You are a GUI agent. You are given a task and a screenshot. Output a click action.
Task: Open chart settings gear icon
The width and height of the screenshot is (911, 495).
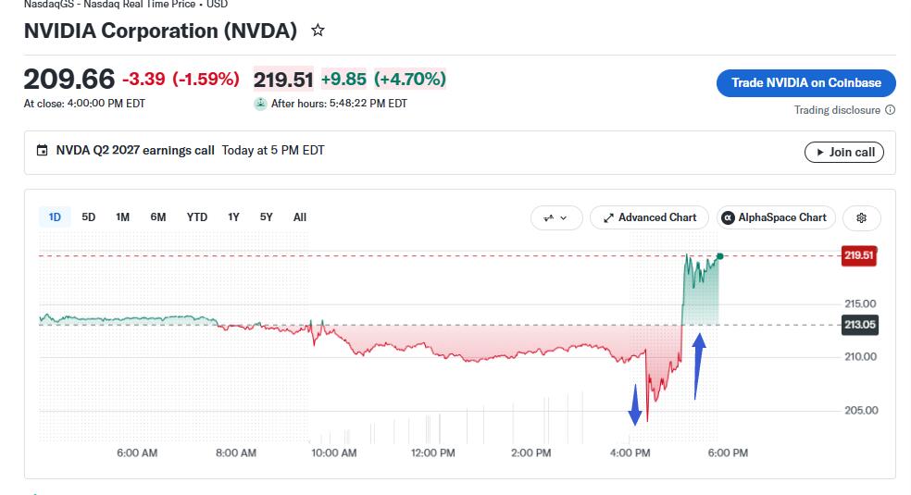[862, 217]
